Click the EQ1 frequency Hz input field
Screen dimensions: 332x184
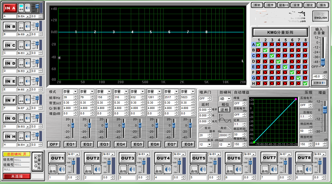67,97
